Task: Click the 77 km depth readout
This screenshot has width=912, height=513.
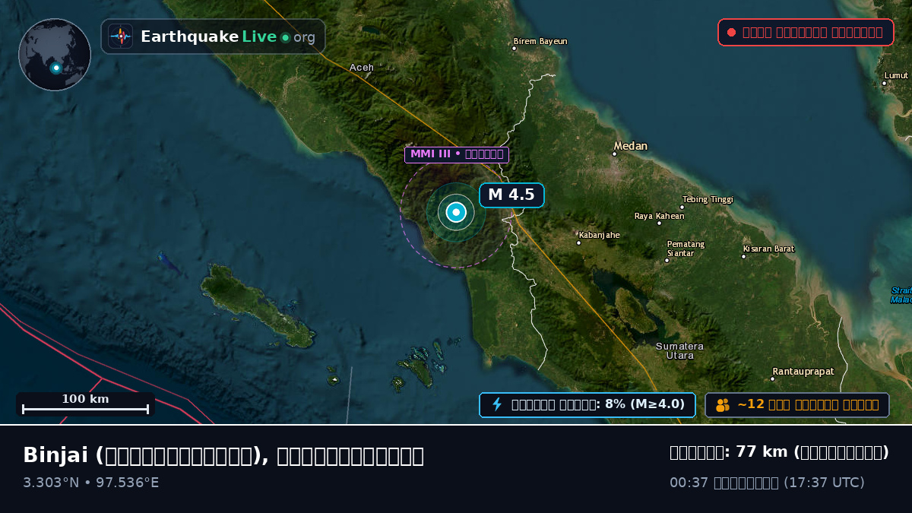Action: [779, 452]
